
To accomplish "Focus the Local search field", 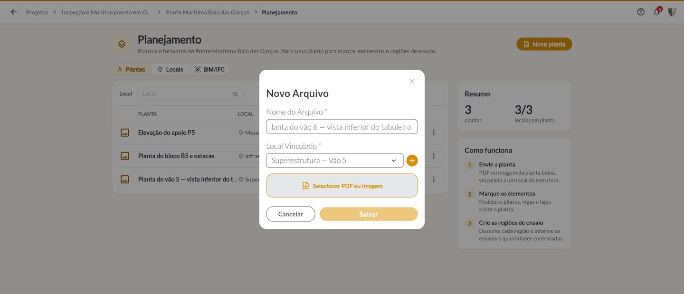I will click(190, 94).
